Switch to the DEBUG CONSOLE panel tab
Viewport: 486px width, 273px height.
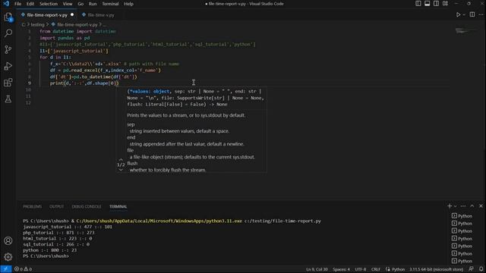87,206
